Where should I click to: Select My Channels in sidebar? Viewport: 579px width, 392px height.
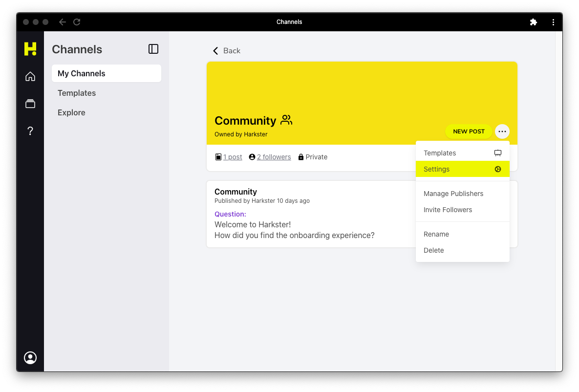[x=107, y=73]
